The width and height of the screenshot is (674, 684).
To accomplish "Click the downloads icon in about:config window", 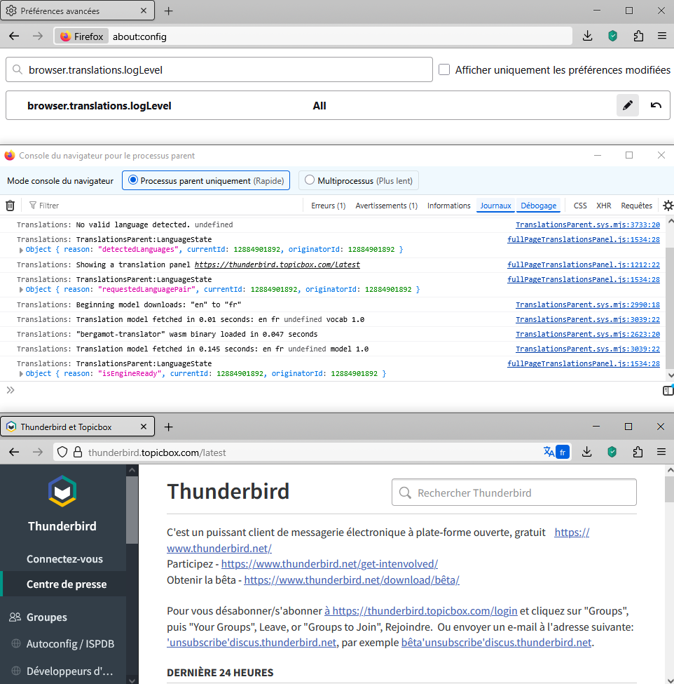I will click(x=587, y=36).
